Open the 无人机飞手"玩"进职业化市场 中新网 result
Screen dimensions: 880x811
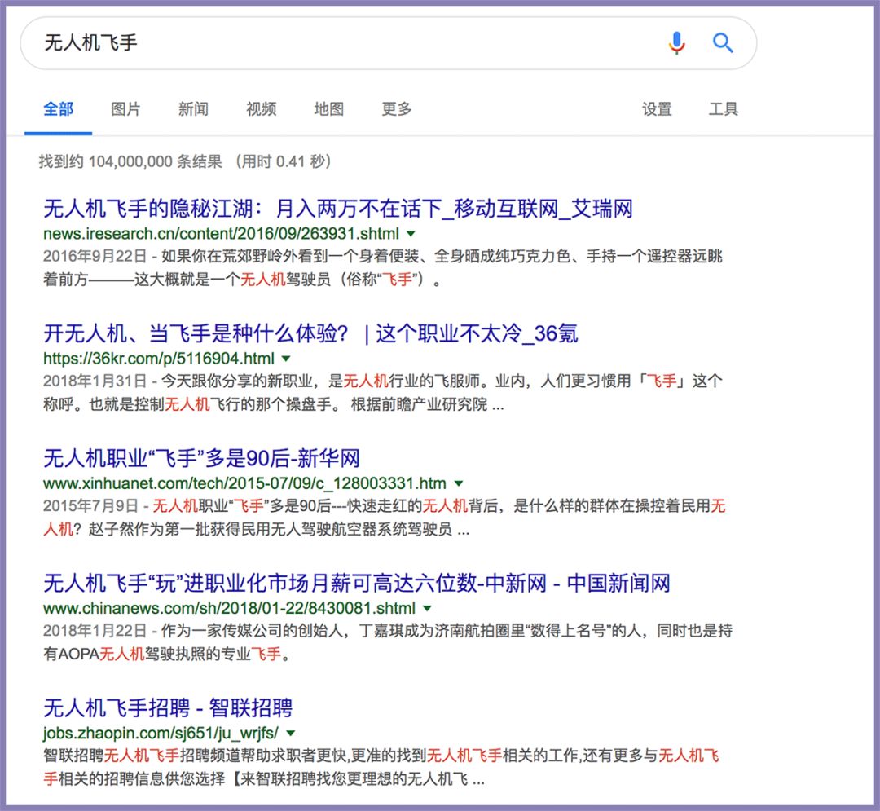click(x=357, y=583)
